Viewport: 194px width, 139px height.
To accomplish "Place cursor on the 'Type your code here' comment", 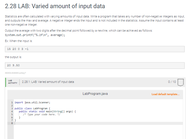I will 41,114.
